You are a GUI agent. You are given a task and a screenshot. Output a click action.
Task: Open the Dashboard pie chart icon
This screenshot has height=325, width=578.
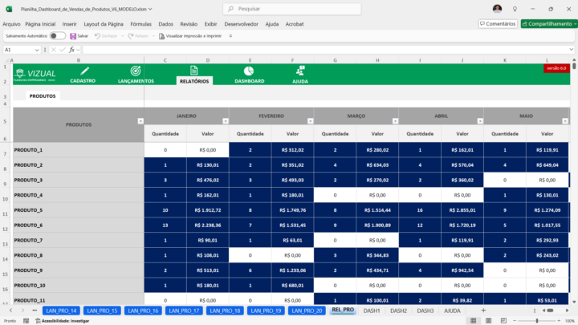pyautogui.click(x=249, y=71)
